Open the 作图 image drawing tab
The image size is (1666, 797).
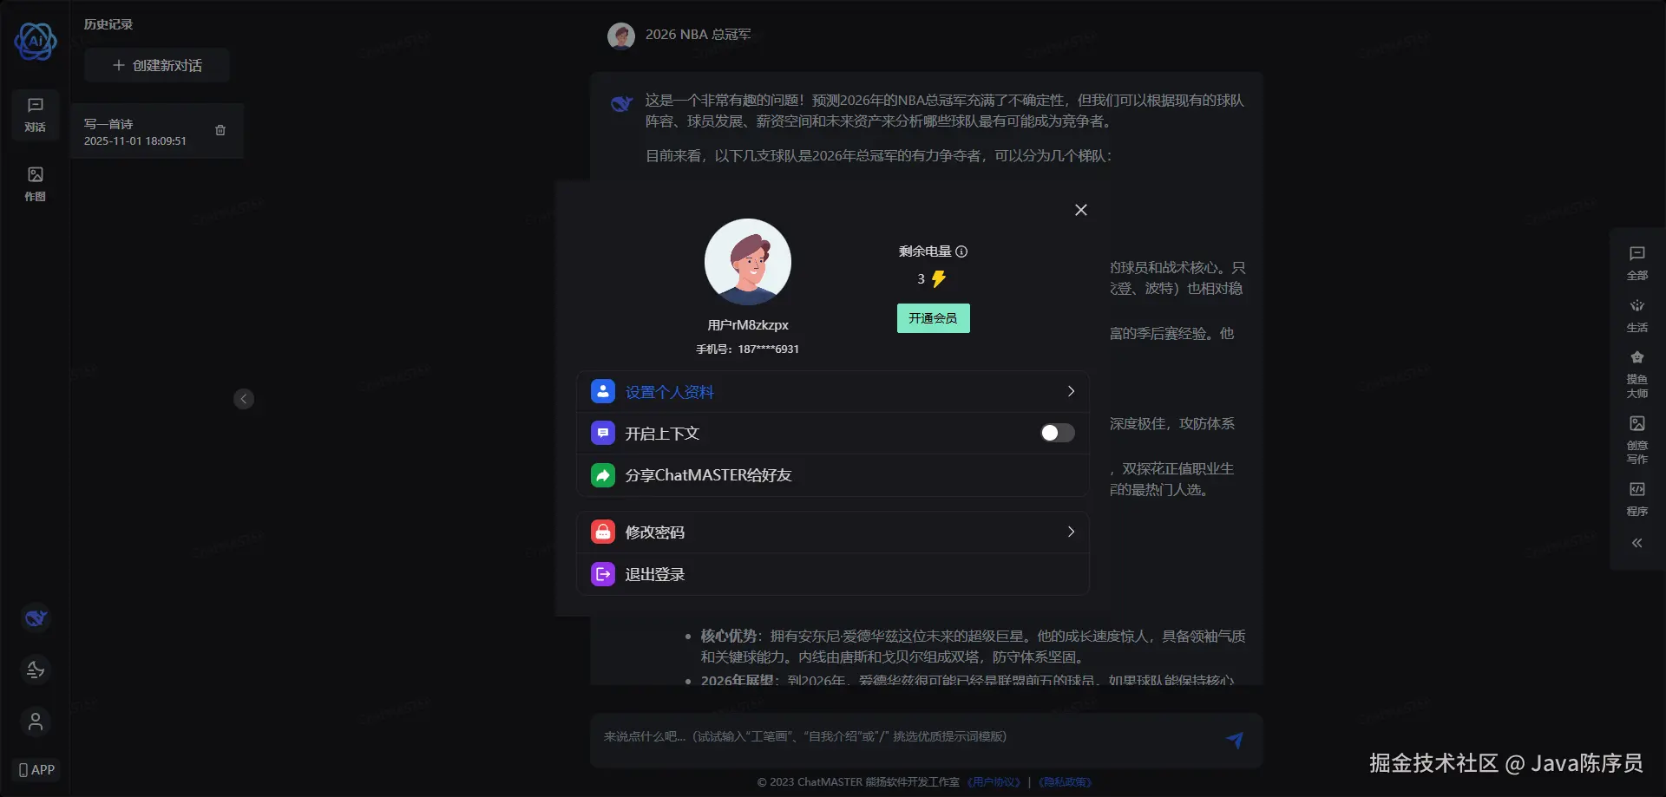pos(36,184)
